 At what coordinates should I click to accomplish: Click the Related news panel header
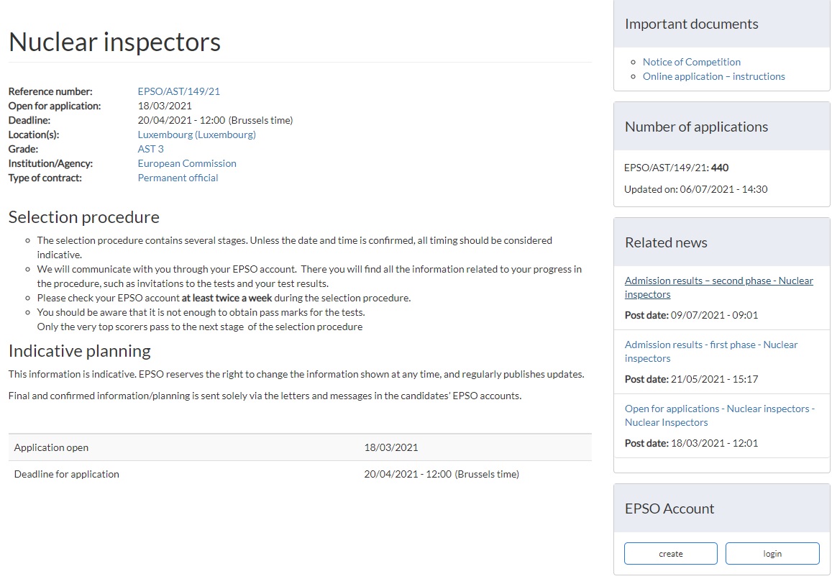click(666, 242)
